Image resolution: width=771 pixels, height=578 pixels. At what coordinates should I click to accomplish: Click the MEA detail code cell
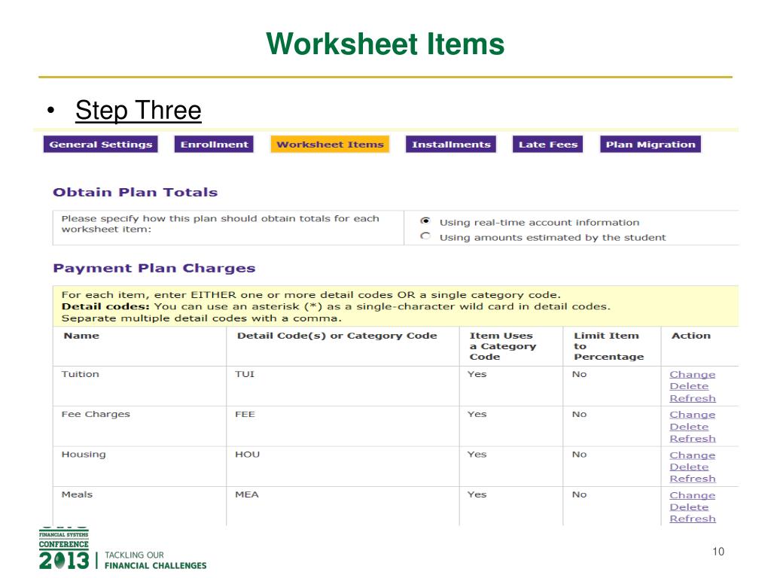343,507
